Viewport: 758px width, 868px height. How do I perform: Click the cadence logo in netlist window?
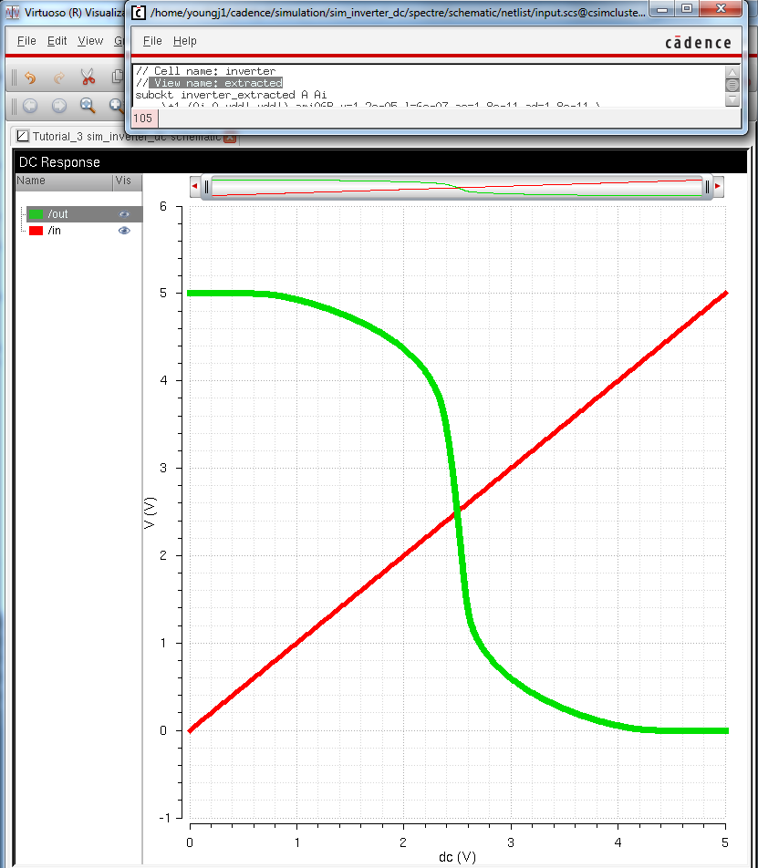698,43
